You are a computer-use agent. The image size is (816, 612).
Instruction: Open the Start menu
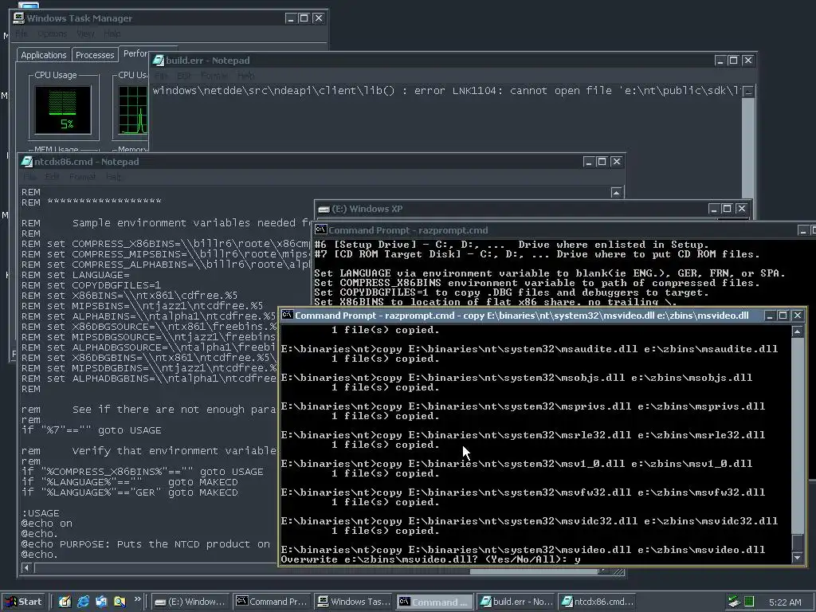pos(24,602)
